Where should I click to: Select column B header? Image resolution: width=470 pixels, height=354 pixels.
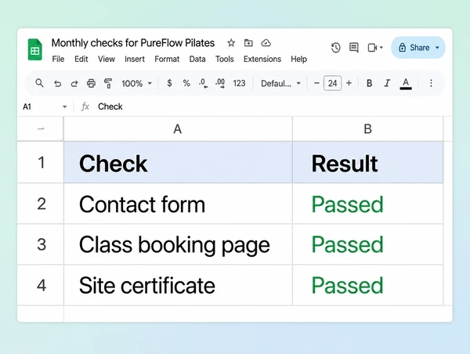(x=368, y=129)
